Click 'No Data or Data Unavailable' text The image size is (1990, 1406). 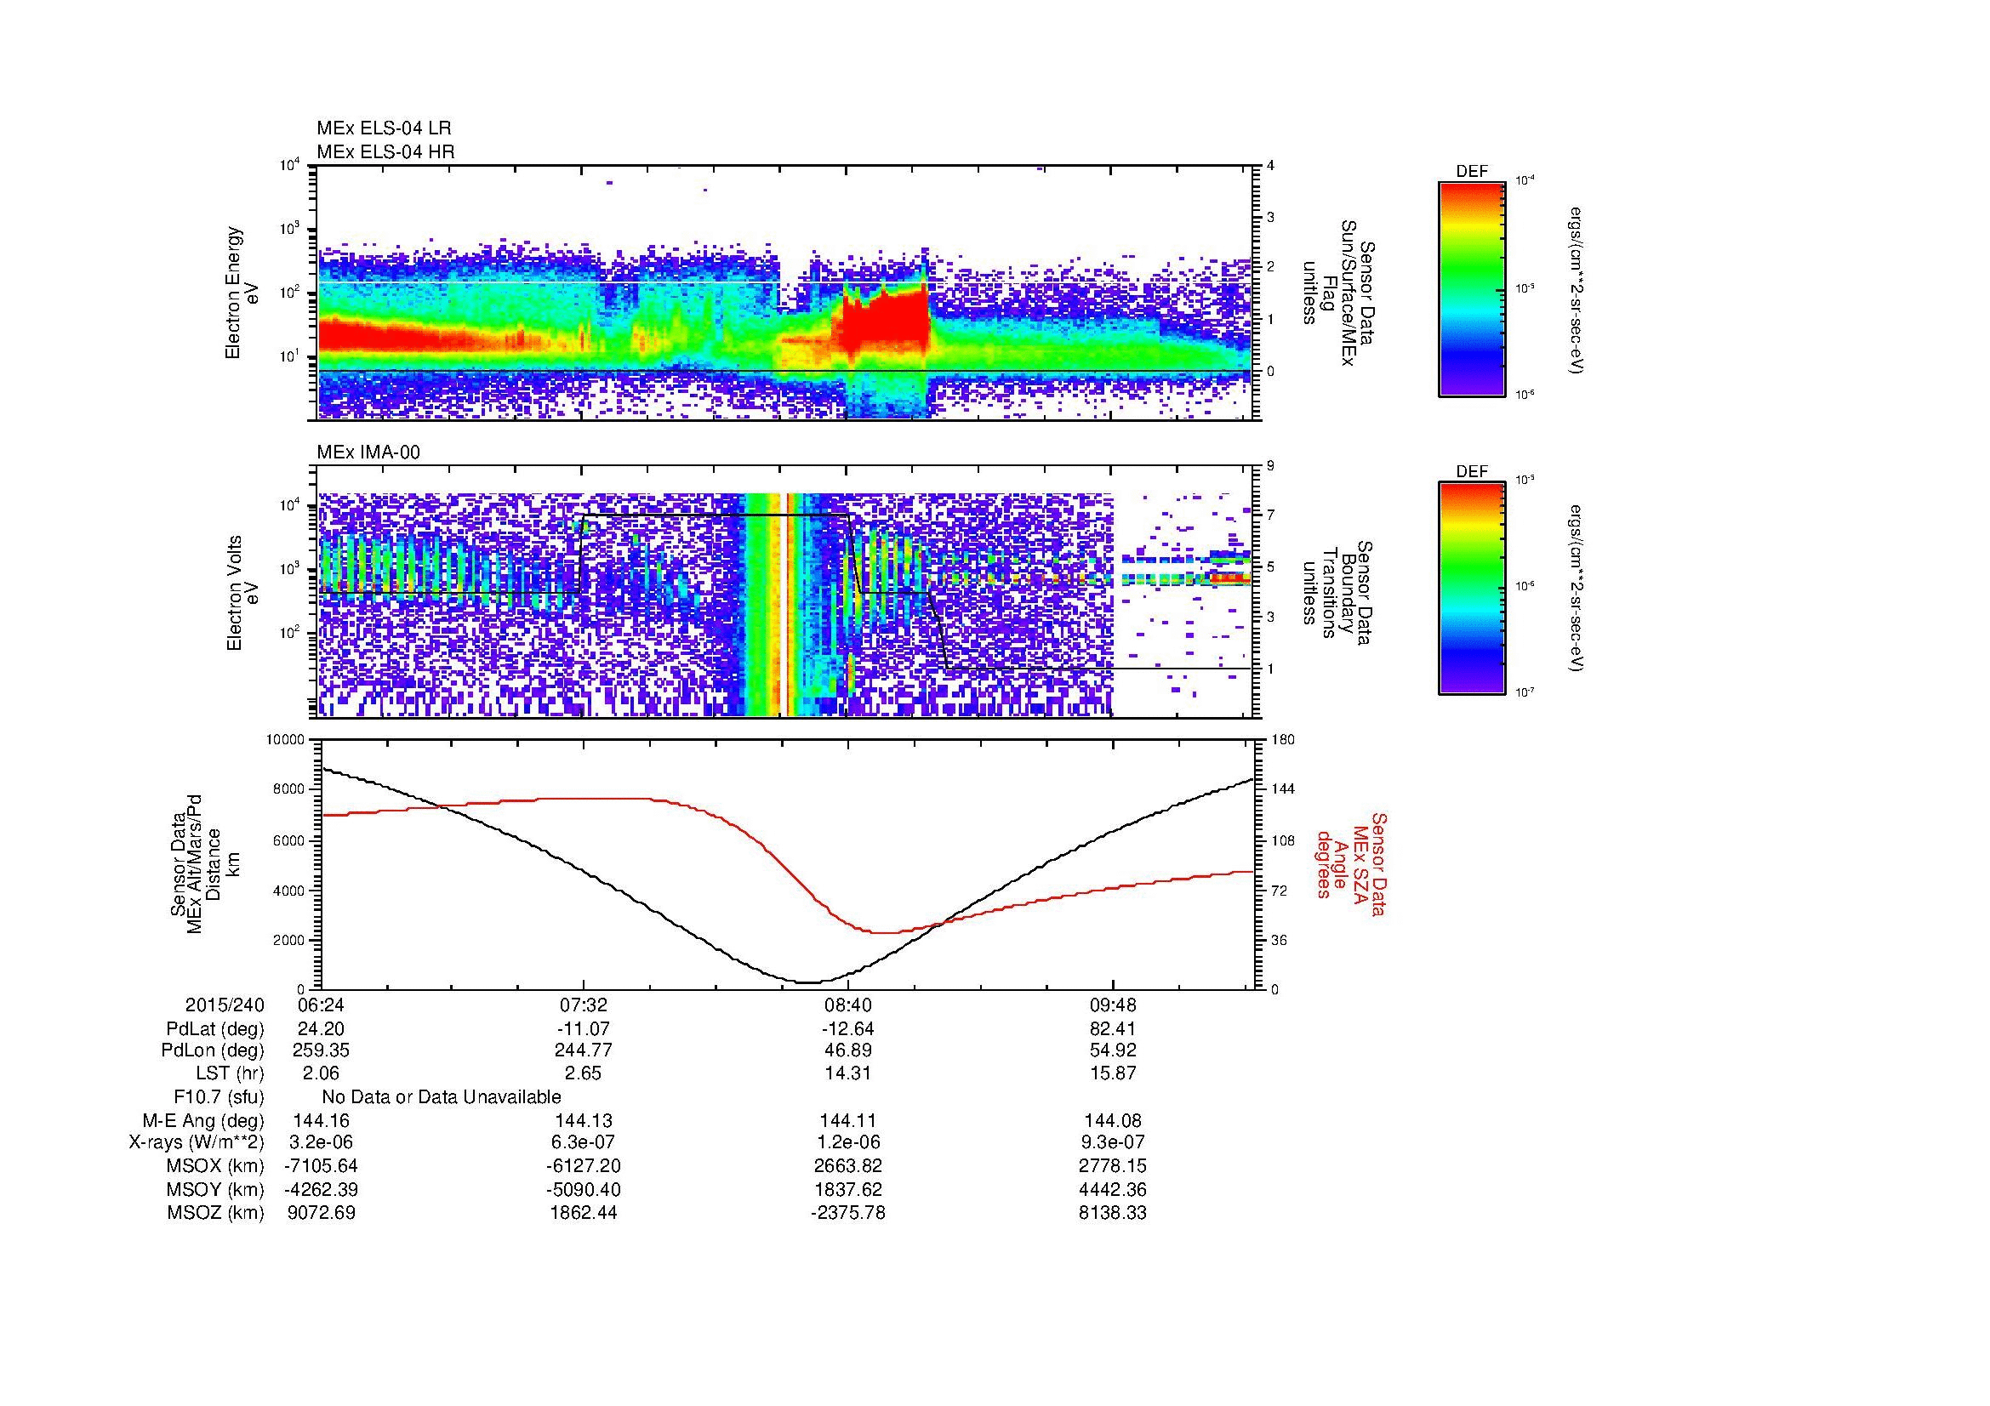tap(442, 1097)
